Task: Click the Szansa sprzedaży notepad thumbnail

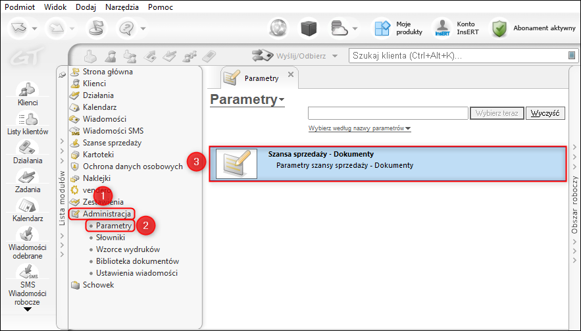Action: pos(236,163)
